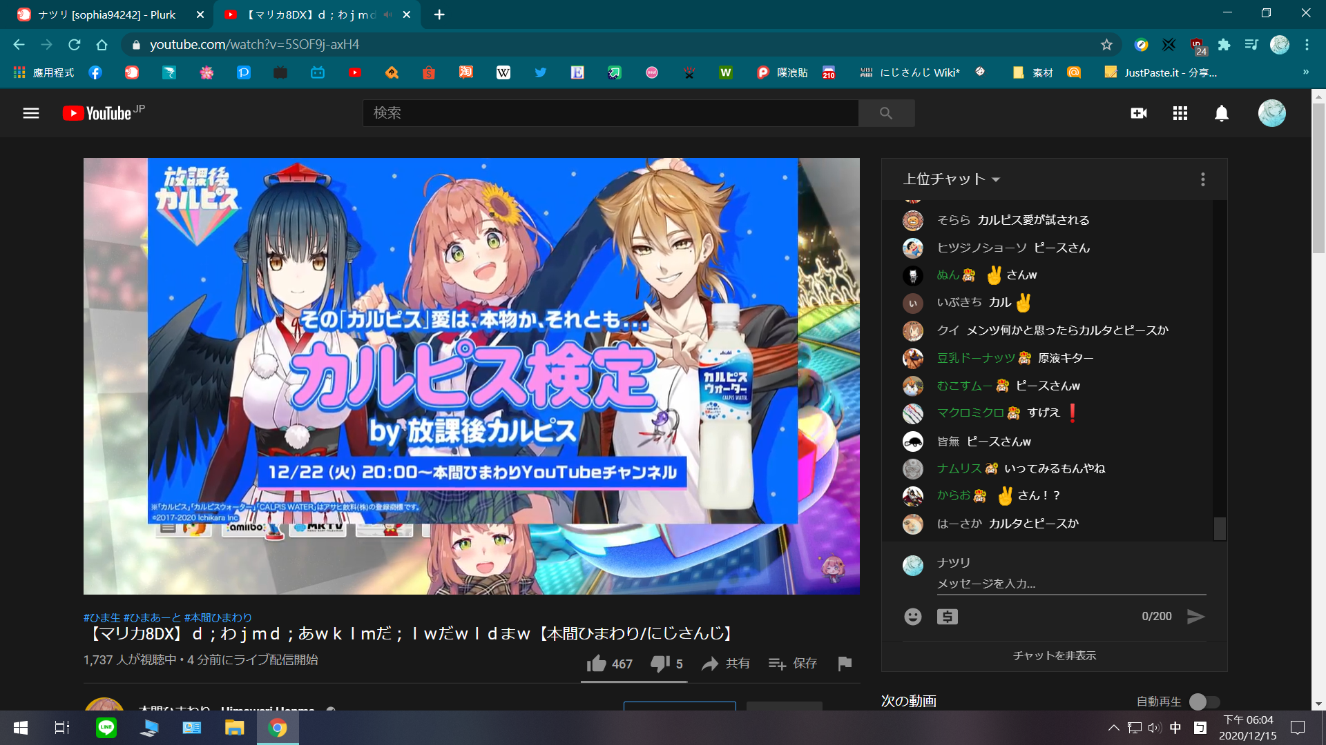Open LINE from taskbar

106,728
